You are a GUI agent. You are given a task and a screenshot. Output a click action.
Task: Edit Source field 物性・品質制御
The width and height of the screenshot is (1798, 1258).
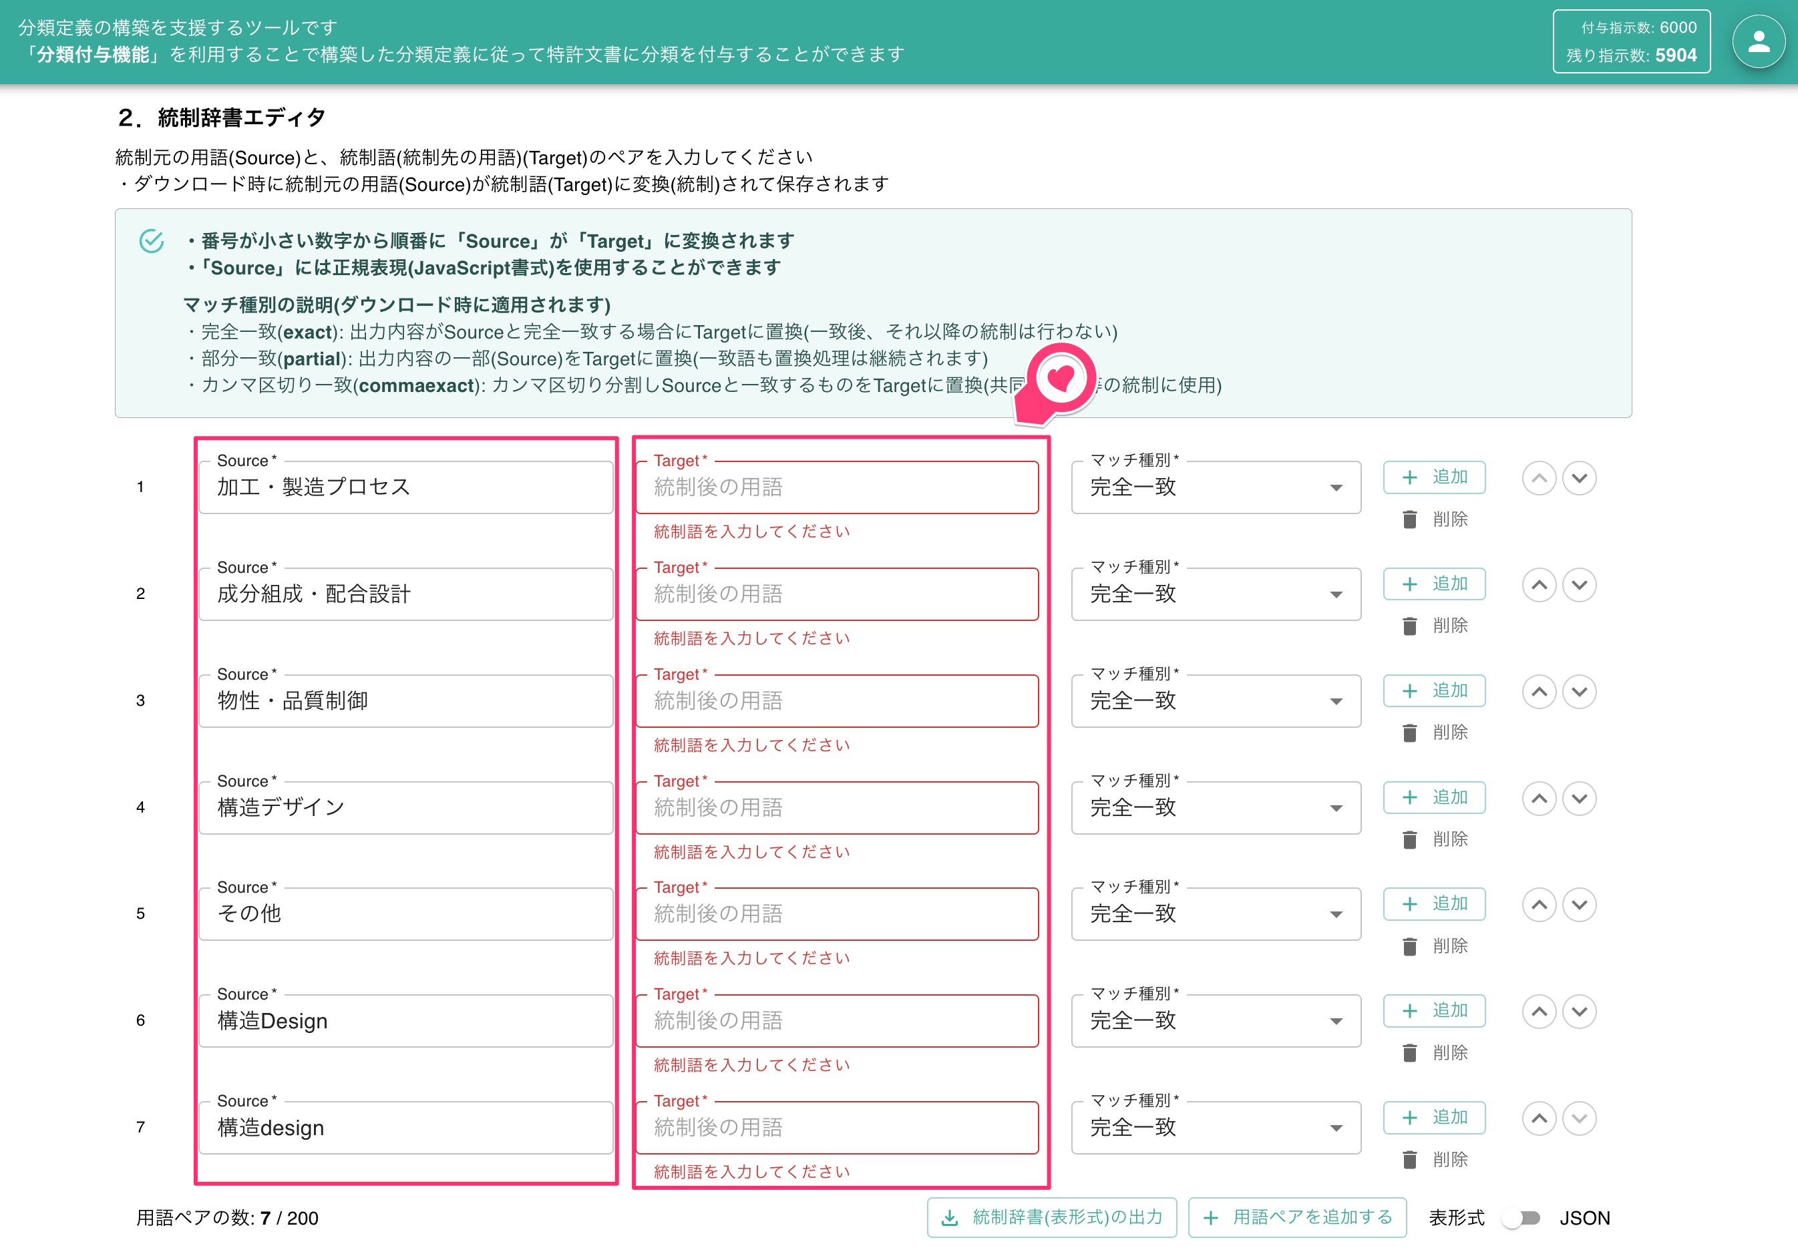tap(405, 700)
